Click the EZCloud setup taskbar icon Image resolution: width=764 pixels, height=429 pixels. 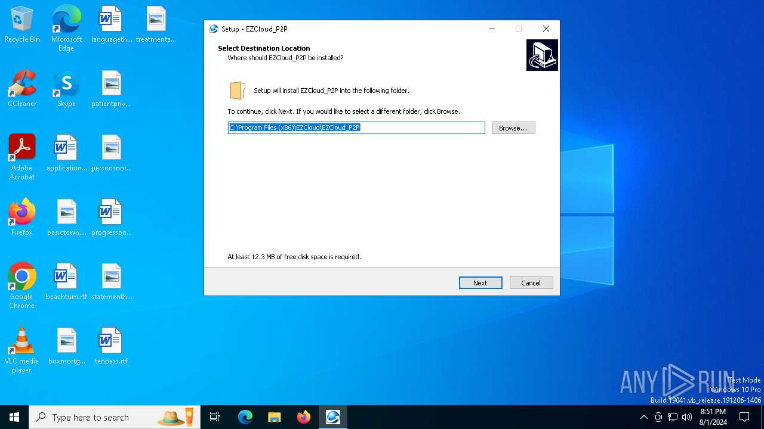pyautogui.click(x=333, y=417)
